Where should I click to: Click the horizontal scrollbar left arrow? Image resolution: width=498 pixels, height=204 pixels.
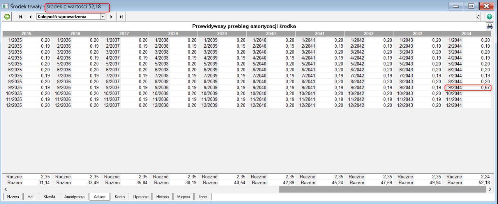tap(6, 189)
